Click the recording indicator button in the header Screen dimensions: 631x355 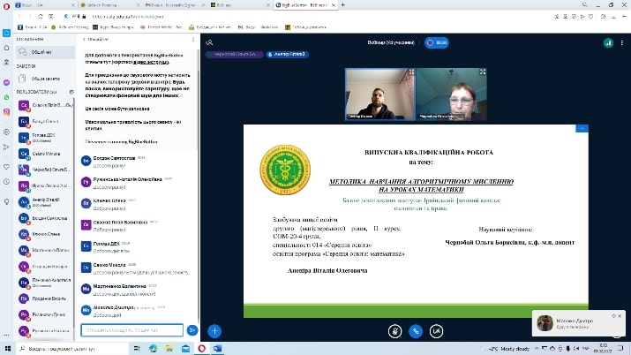[x=437, y=42]
